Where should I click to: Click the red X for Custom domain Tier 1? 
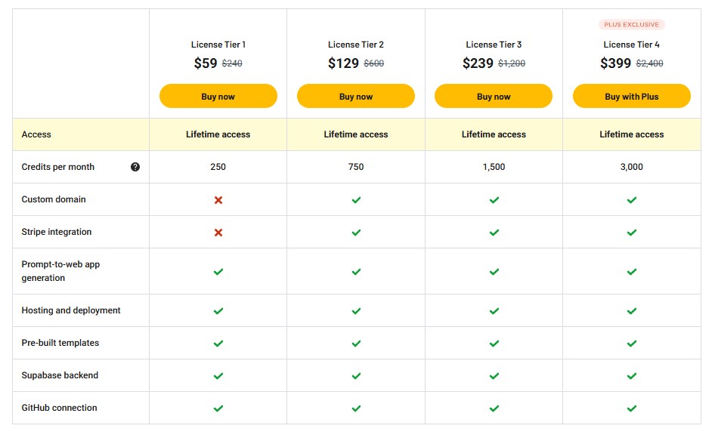click(x=218, y=200)
